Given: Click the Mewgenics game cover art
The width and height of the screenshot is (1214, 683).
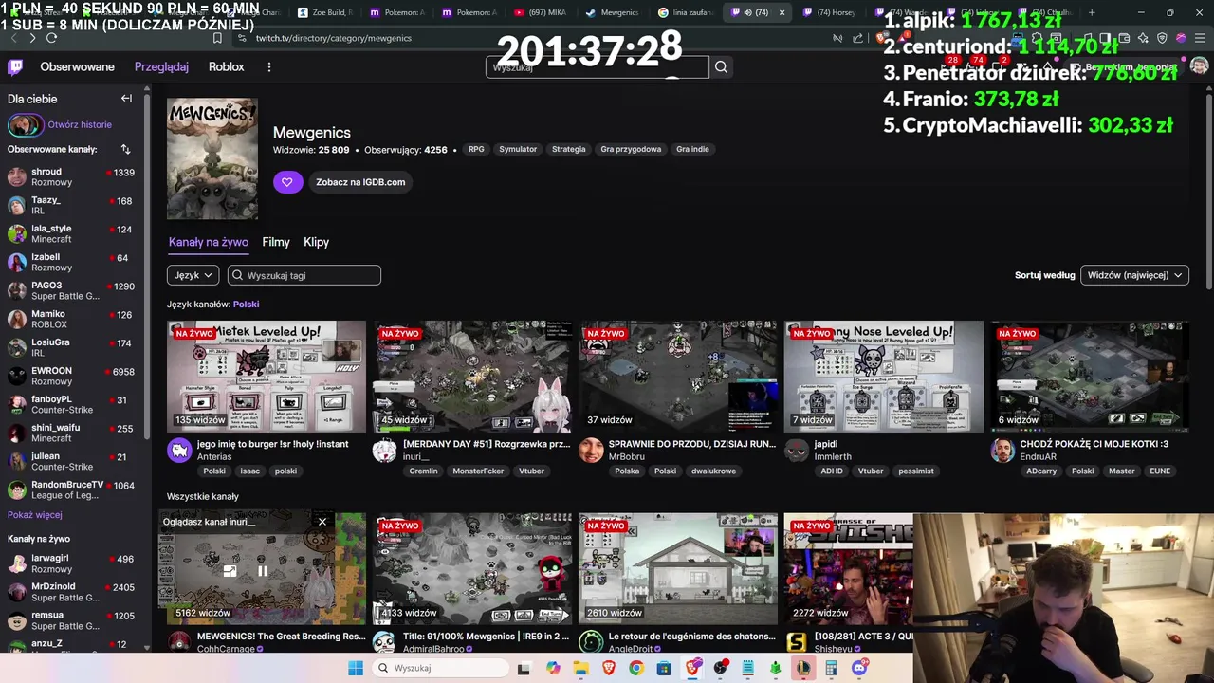Looking at the screenshot, I should click(x=212, y=159).
